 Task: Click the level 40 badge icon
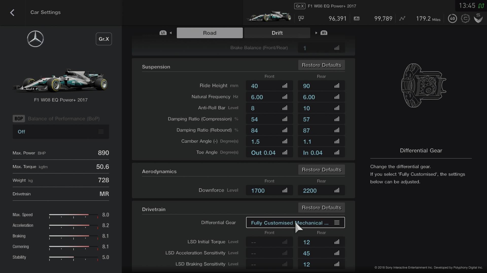[x=452, y=18]
